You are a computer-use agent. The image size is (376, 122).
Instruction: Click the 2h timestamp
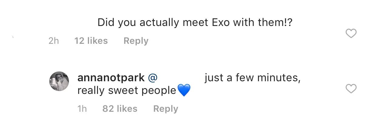coord(54,41)
